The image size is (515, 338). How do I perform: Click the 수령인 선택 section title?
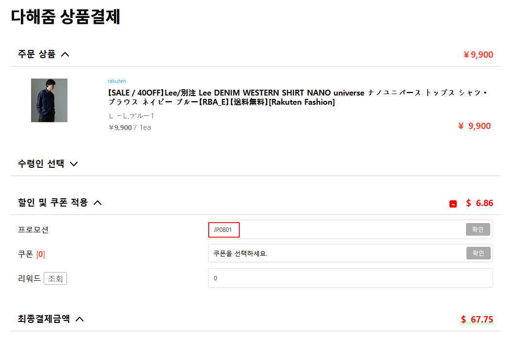coord(41,163)
